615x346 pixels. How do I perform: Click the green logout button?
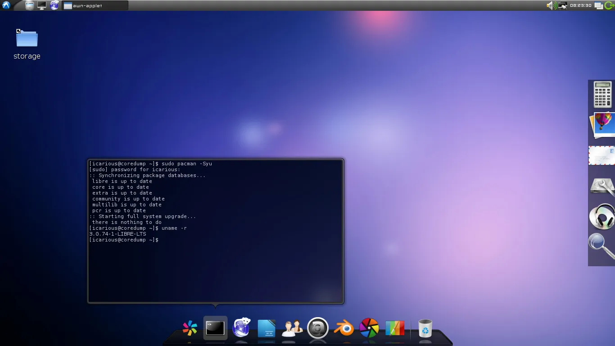click(610, 5)
